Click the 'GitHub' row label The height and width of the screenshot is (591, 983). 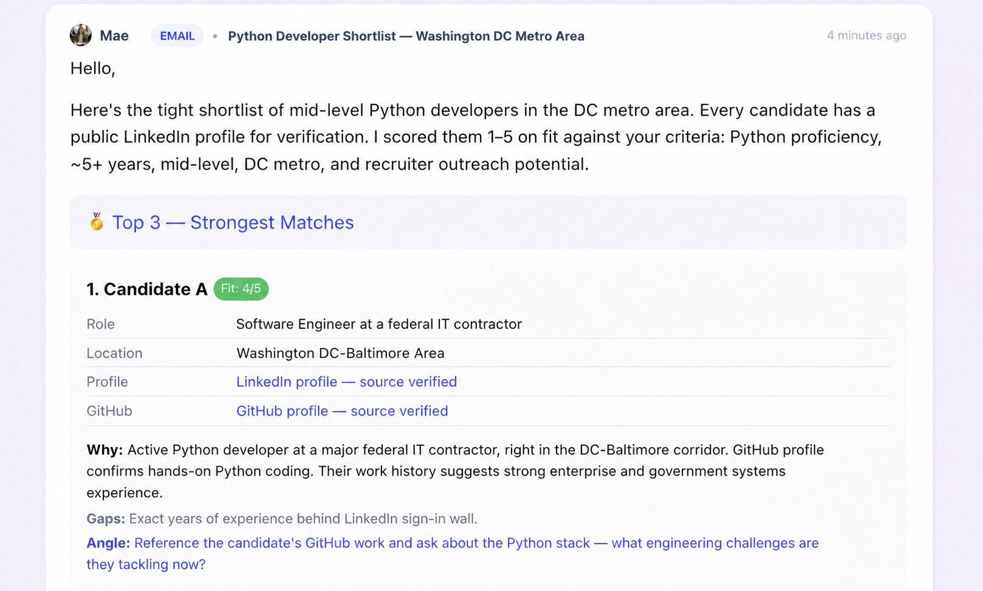point(109,411)
